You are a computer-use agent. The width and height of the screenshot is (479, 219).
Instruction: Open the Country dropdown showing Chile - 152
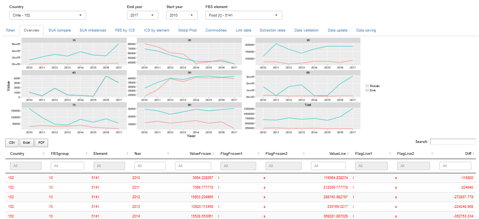pyautogui.click(x=47, y=15)
